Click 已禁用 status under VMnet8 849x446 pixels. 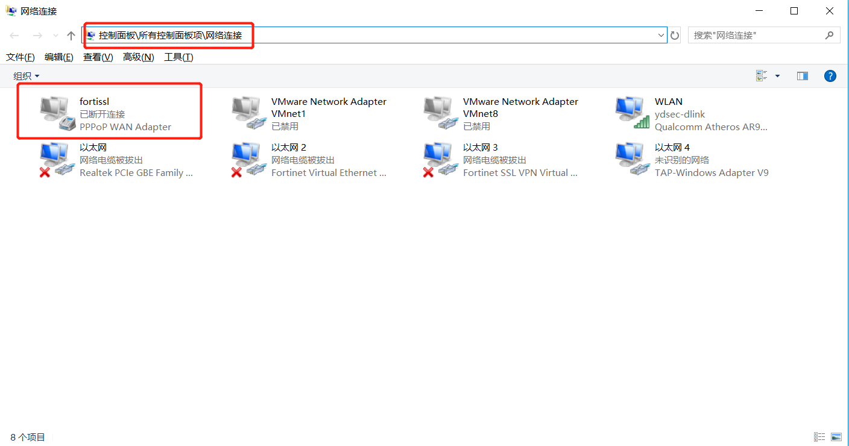coord(477,127)
